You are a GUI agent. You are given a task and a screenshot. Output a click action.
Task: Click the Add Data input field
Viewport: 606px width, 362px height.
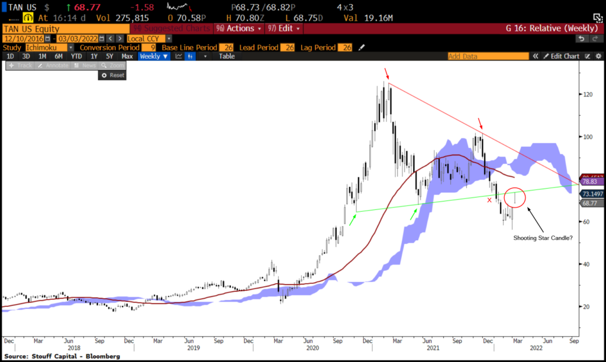(x=488, y=56)
